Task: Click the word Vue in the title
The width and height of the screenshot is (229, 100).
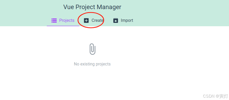Action: pos(68,7)
